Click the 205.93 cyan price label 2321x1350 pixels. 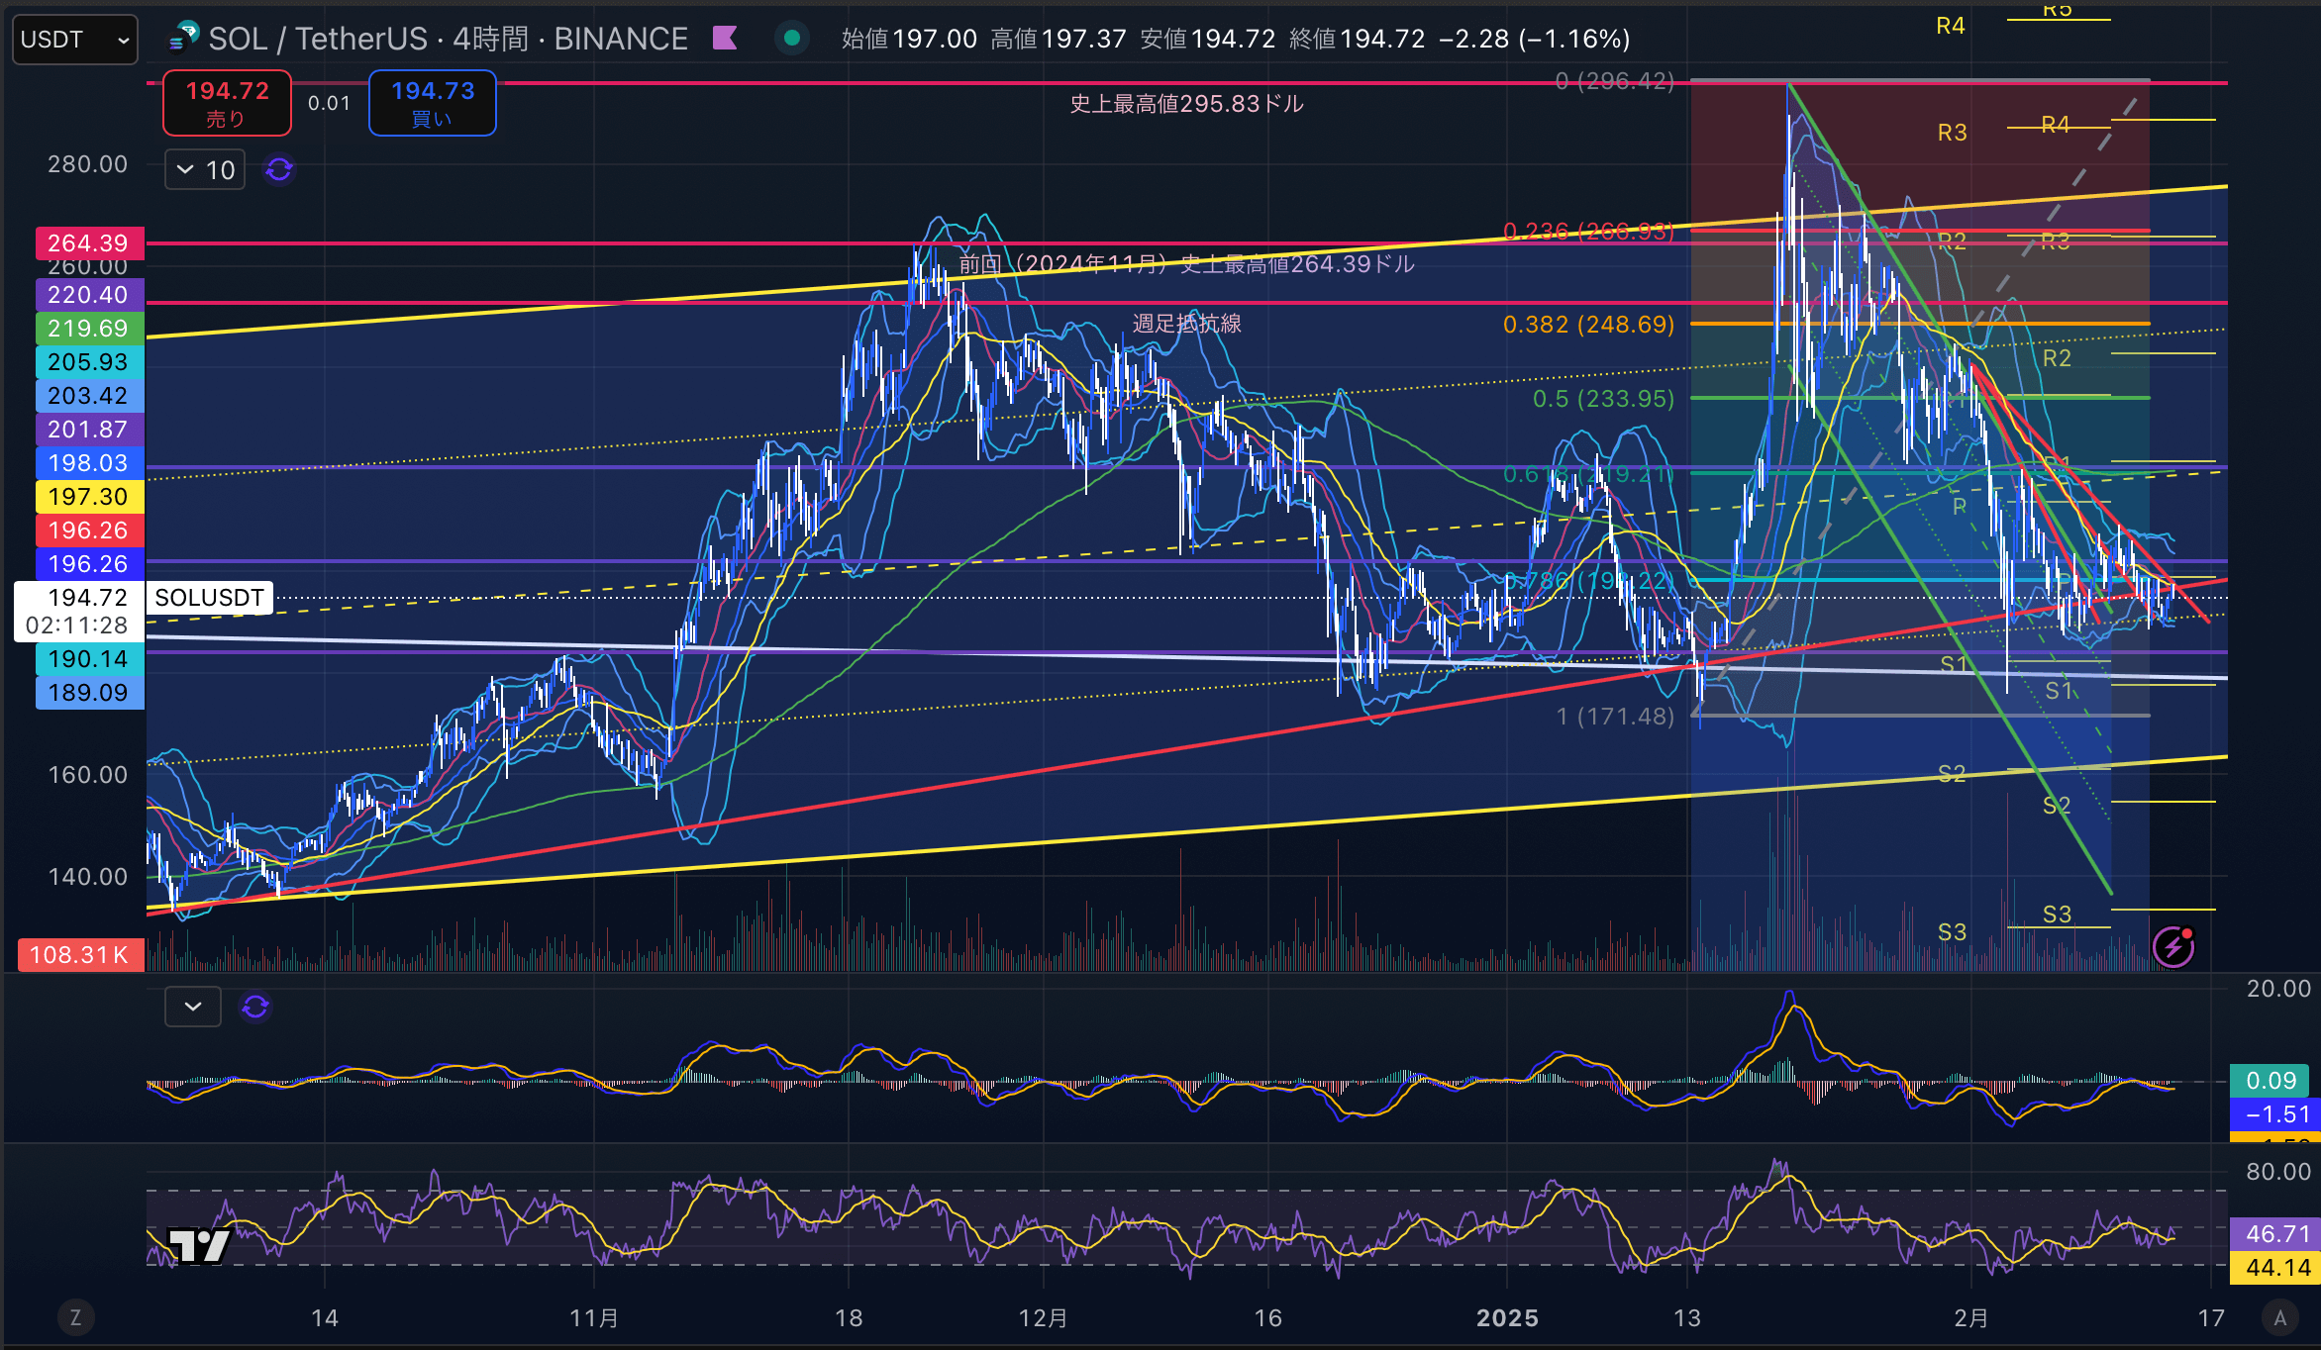89,362
